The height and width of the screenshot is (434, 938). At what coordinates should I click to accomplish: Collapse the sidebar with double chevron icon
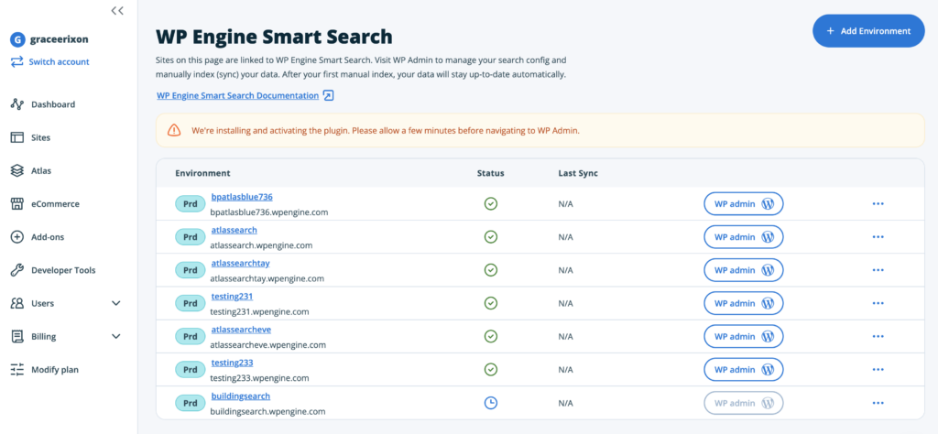116,11
